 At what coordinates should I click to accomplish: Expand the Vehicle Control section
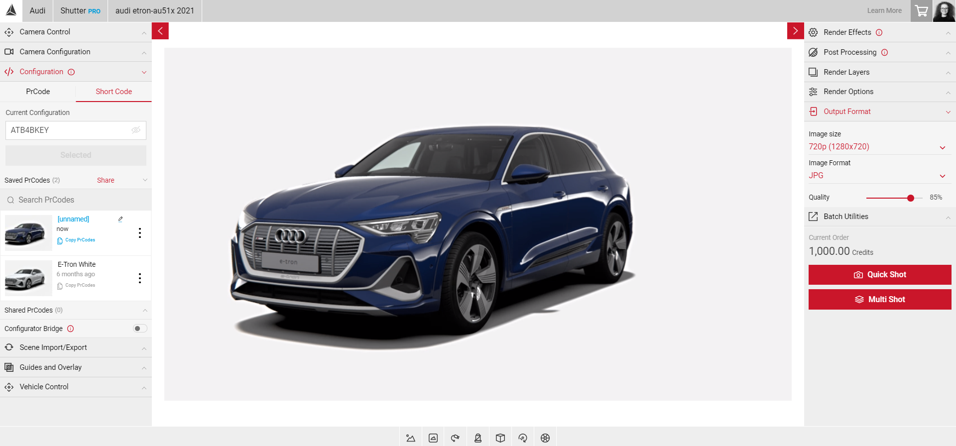tap(76, 387)
